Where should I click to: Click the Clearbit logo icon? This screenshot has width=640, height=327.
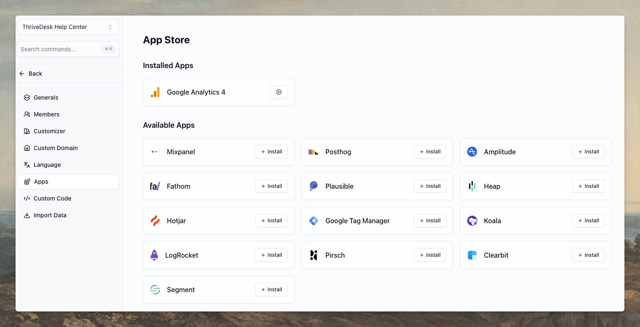tap(472, 255)
